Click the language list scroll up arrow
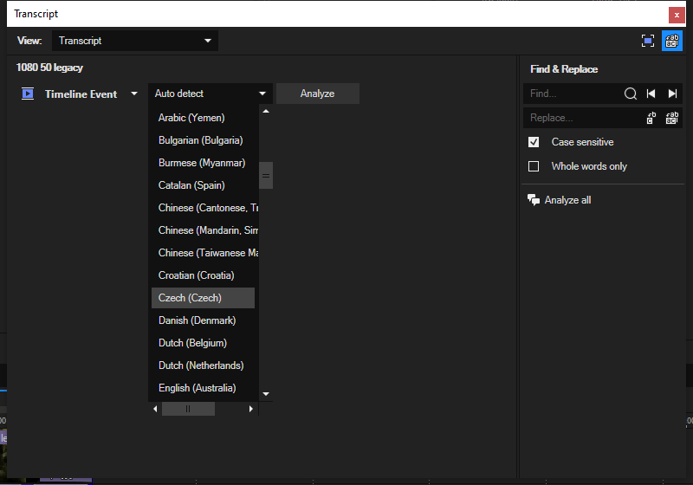Image resolution: width=693 pixels, height=485 pixels. click(266, 112)
